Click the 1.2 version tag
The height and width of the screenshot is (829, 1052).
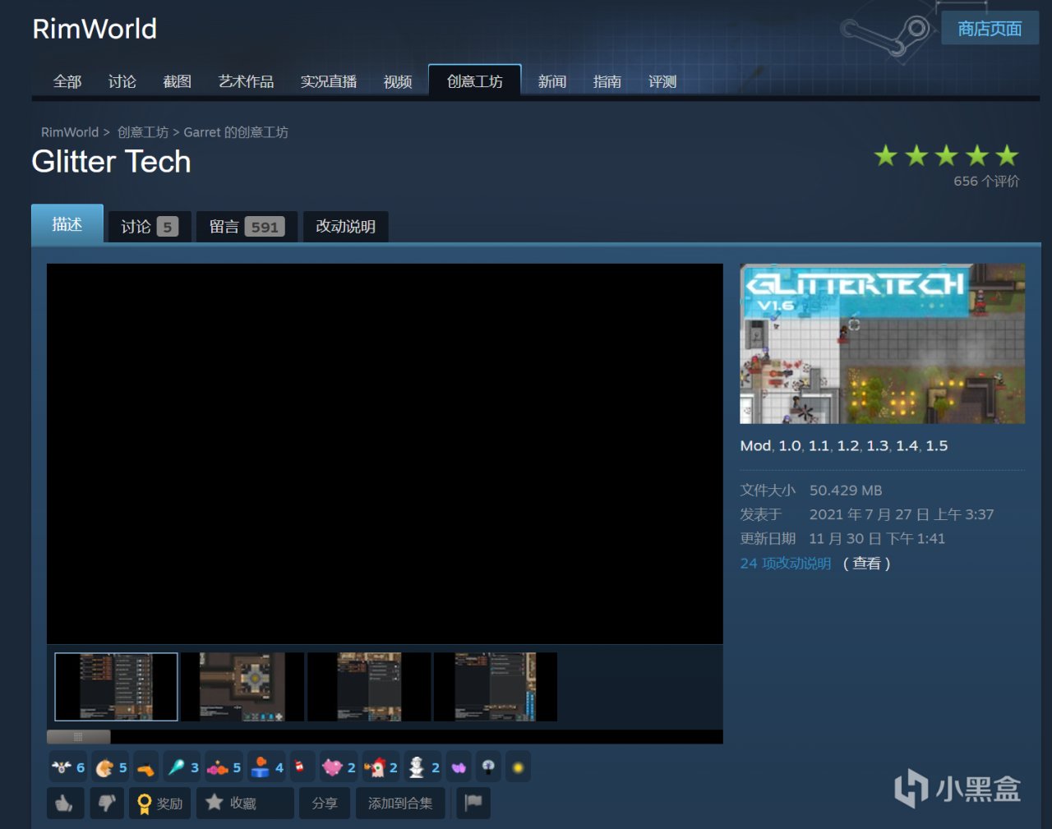coord(848,445)
